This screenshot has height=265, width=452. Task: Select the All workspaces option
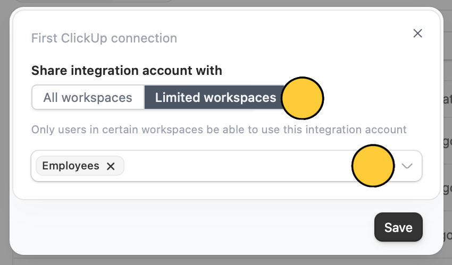tap(88, 97)
